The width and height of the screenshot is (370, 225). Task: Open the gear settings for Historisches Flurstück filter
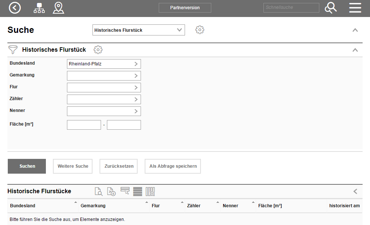click(98, 50)
